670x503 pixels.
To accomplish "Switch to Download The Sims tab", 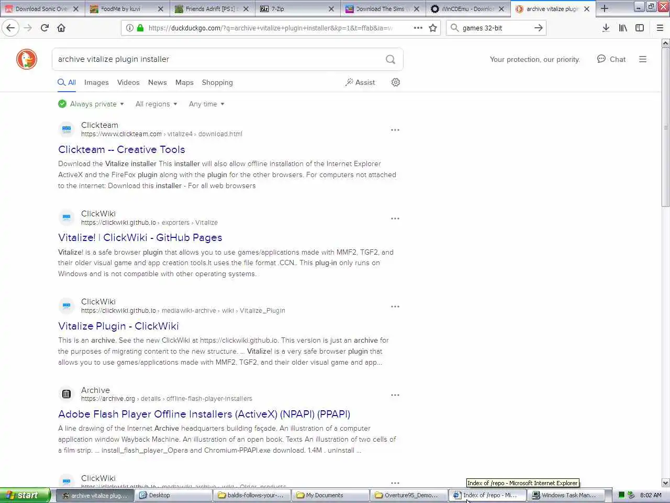I will pos(382,9).
